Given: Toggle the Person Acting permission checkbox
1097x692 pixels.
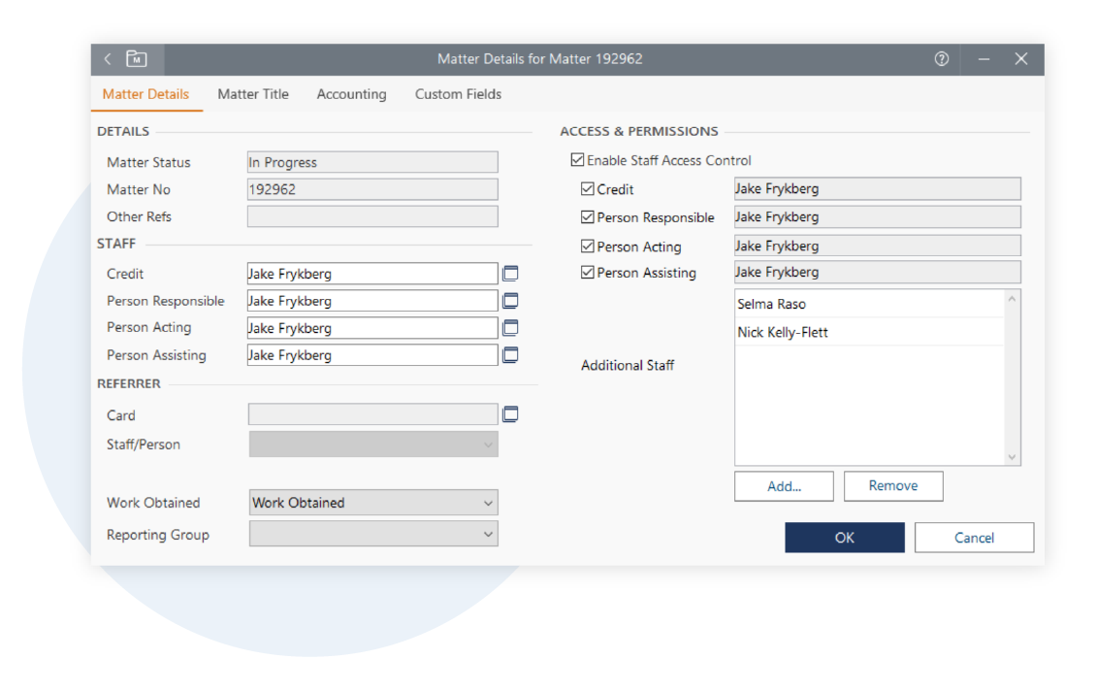Looking at the screenshot, I should 588,247.
